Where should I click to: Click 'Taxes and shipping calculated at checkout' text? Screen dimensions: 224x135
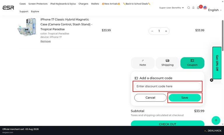point(157,115)
